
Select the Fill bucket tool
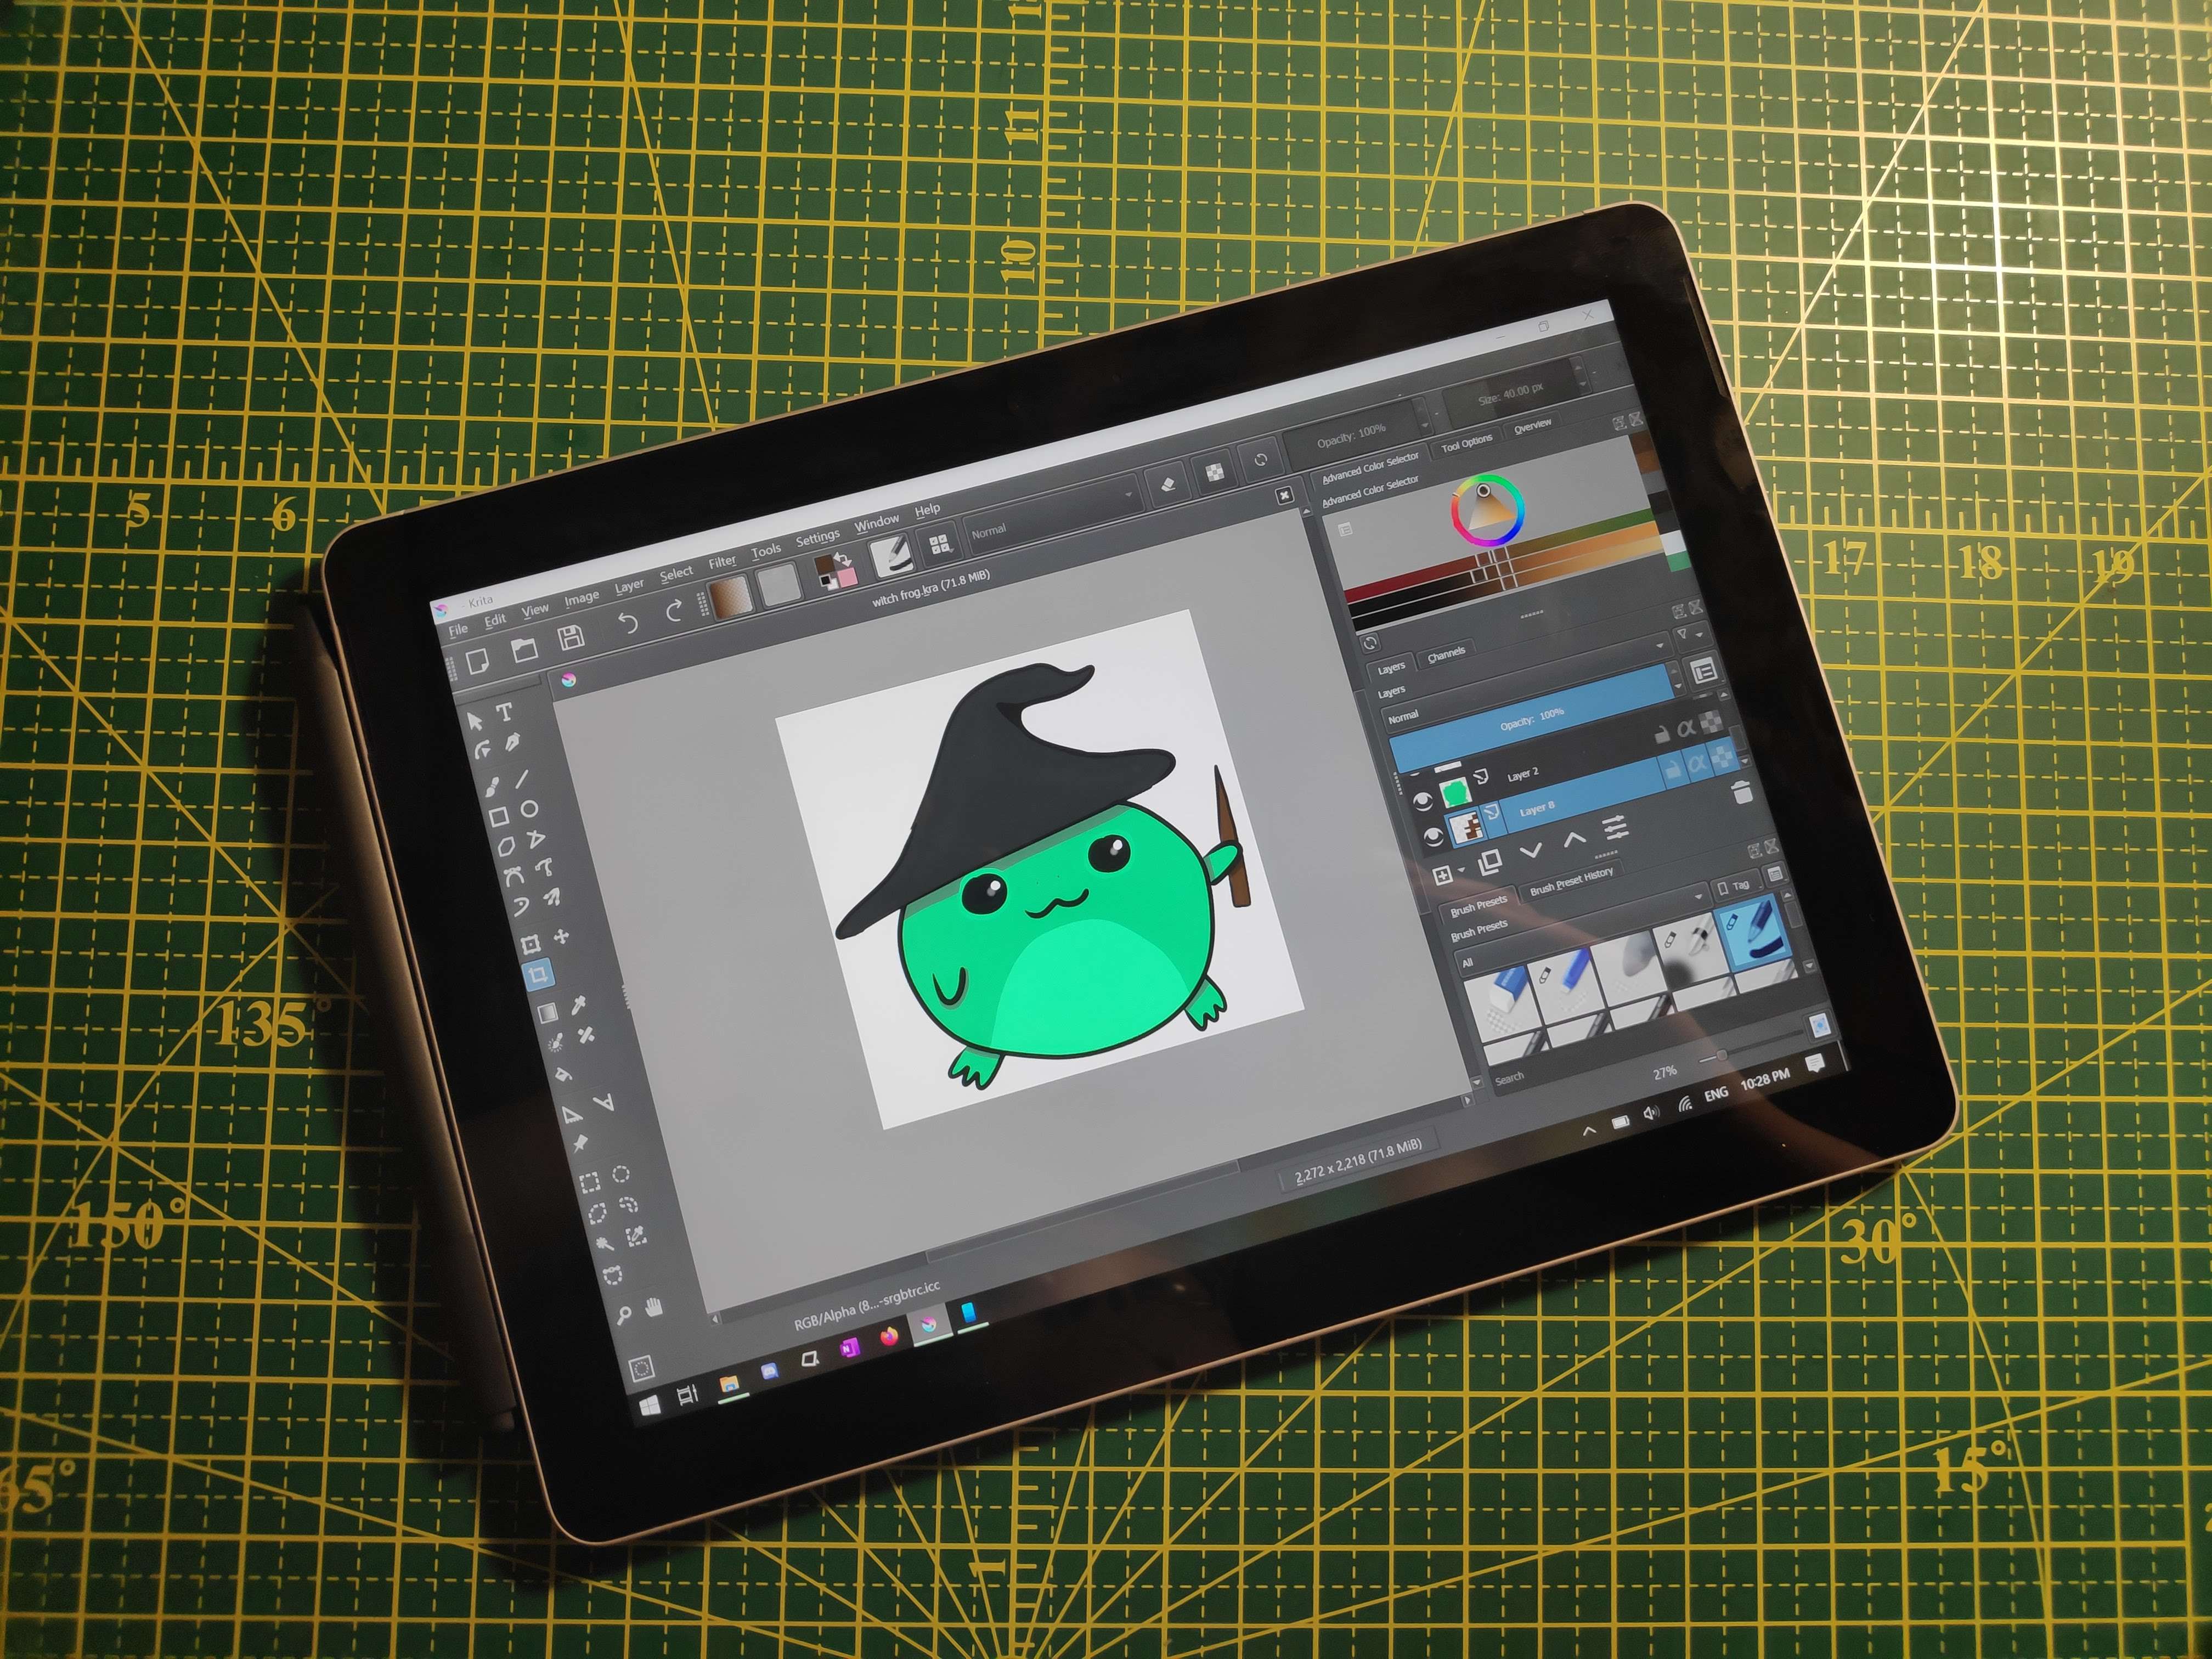563,1074
